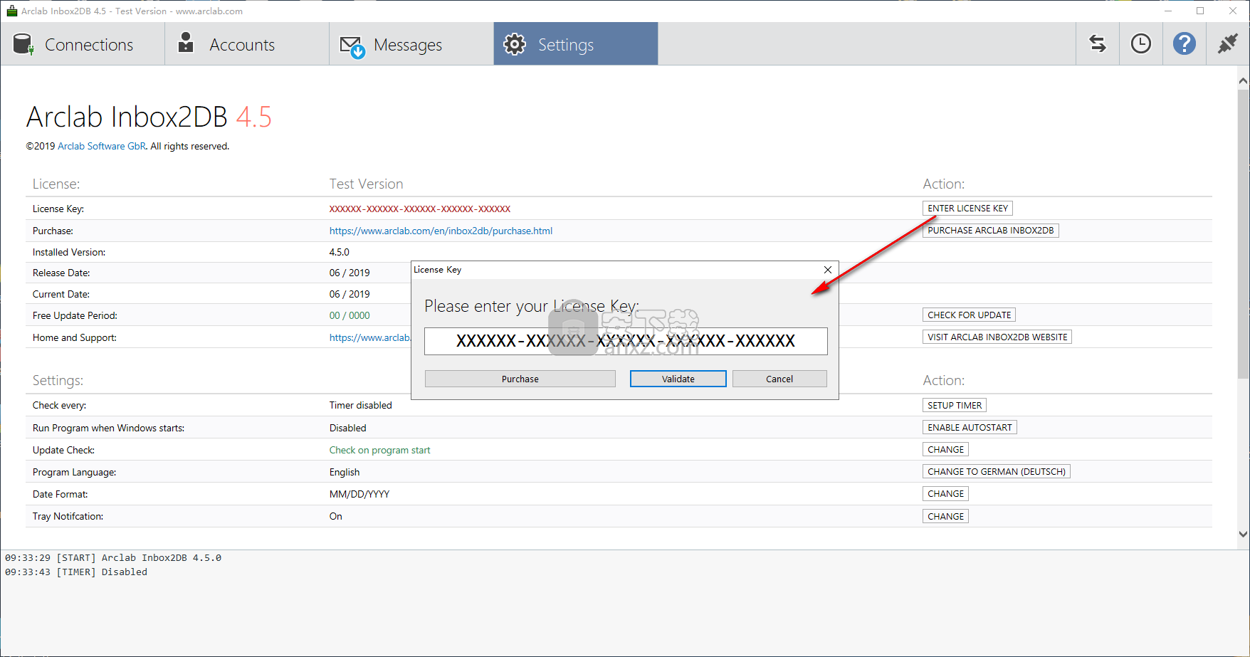Image resolution: width=1250 pixels, height=657 pixels.
Task: Click scrollbar up arrow
Action: (x=1243, y=80)
